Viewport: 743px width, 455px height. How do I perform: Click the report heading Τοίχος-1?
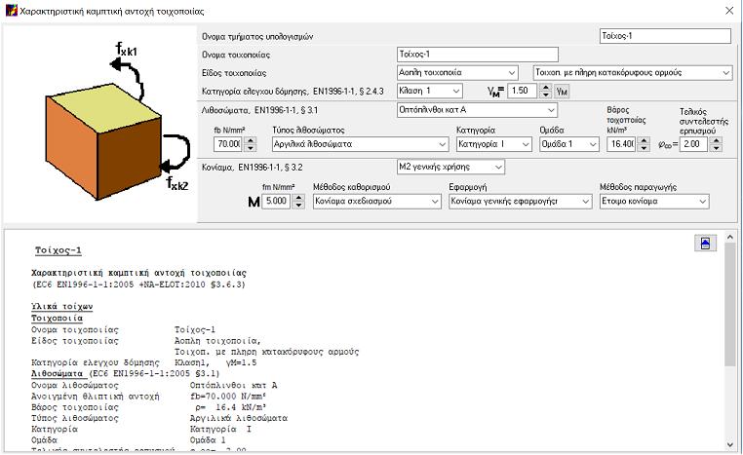pyautogui.click(x=59, y=250)
